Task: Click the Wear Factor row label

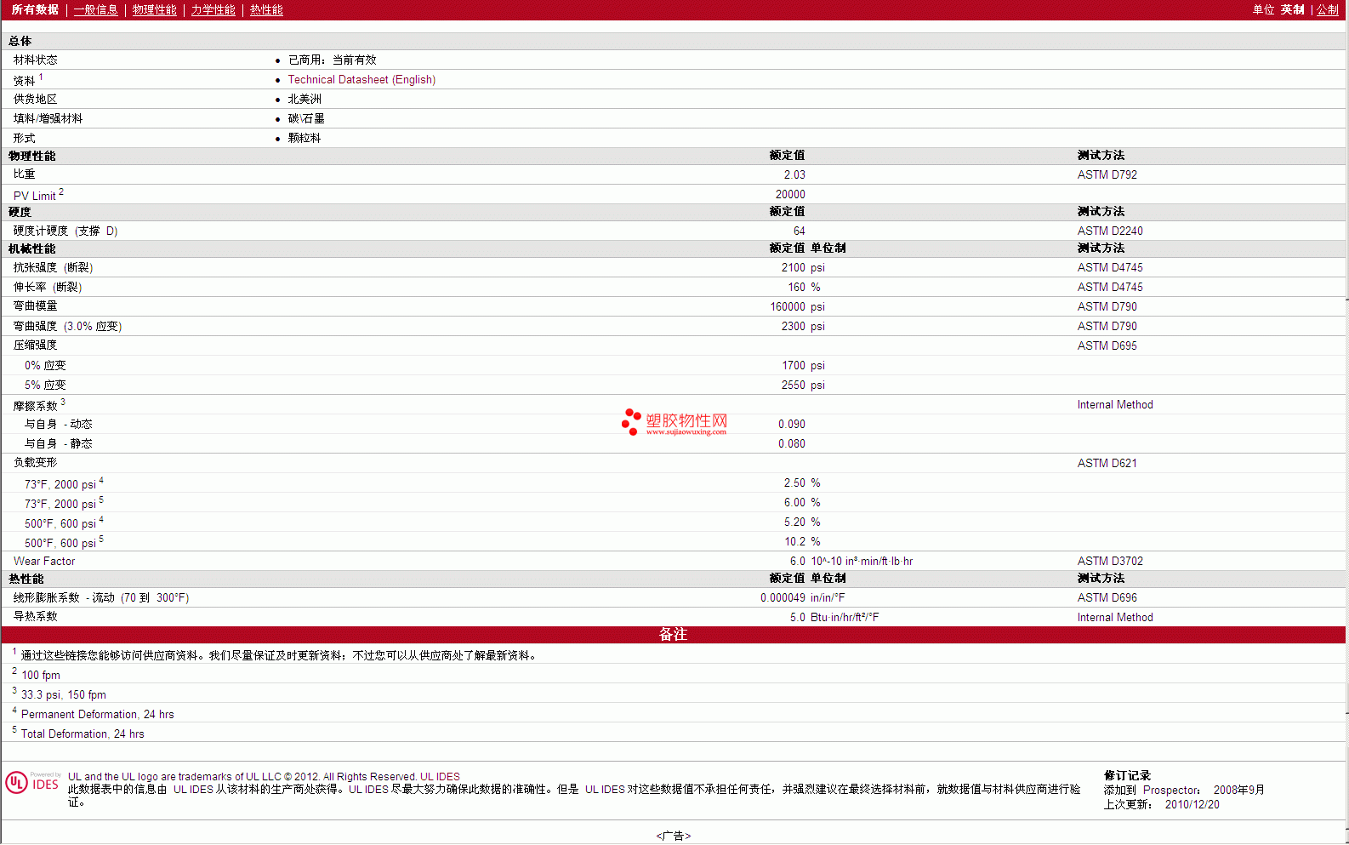Action: click(44, 561)
